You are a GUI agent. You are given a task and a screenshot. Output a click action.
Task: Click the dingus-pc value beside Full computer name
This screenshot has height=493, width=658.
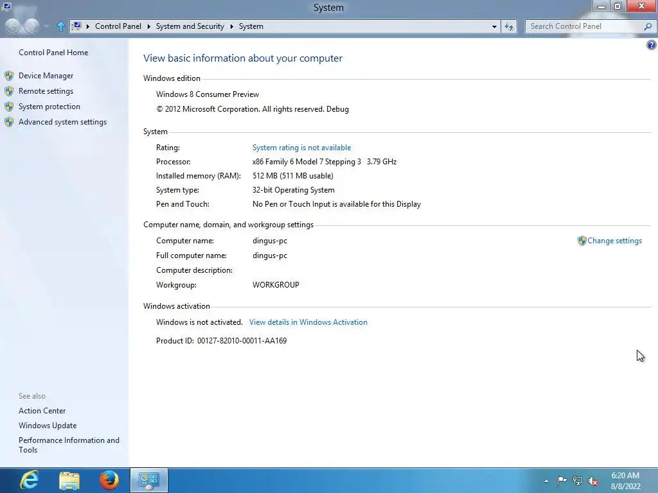click(x=270, y=255)
